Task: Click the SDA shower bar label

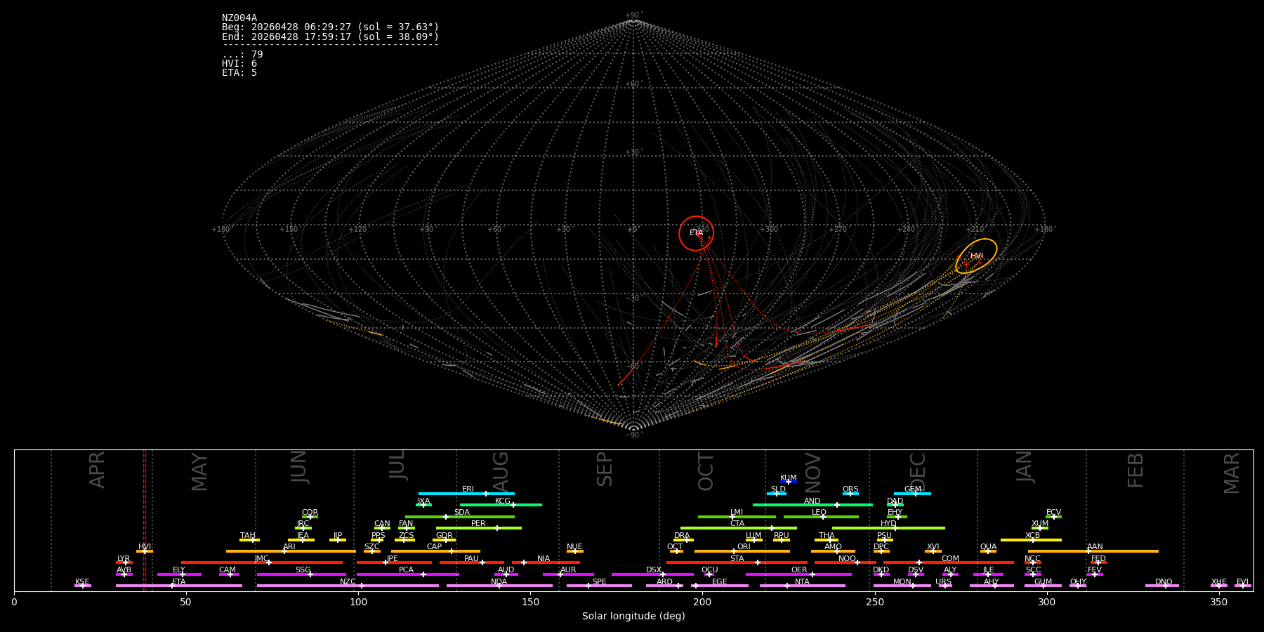Action: coord(462,513)
